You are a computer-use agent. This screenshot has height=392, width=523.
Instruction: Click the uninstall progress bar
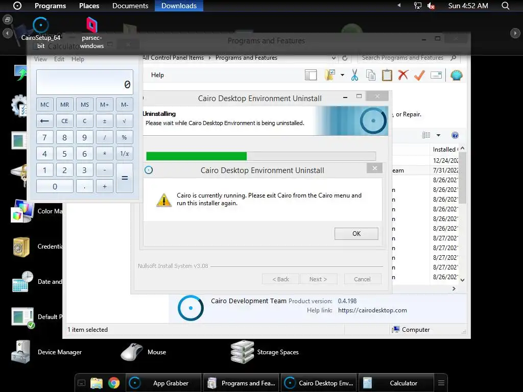pyautogui.click(x=261, y=156)
